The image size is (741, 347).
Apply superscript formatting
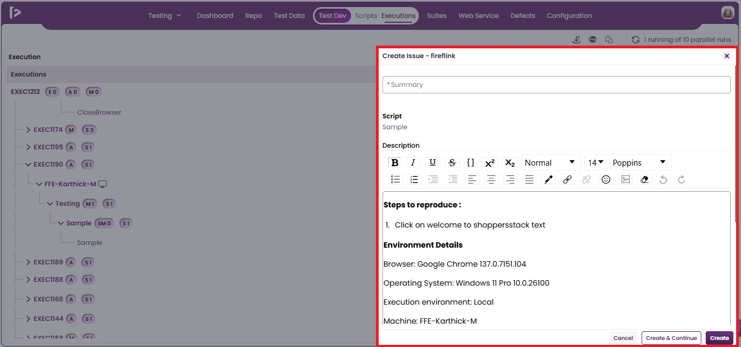tap(489, 162)
